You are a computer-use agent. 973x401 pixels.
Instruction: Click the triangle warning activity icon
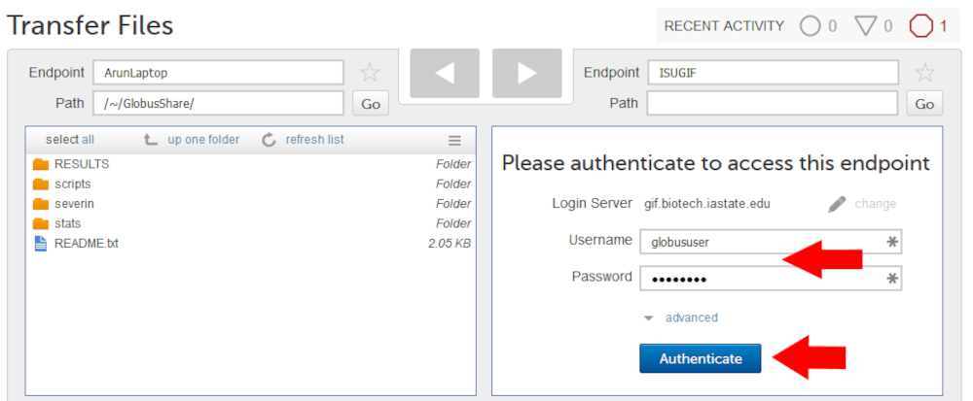[x=865, y=26]
